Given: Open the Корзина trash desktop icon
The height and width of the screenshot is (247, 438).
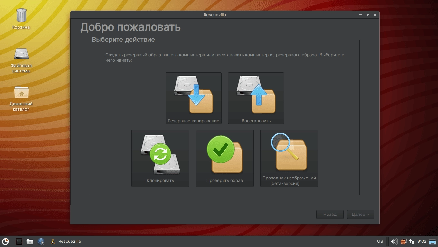Looking at the screenshot, I should 21,19.
